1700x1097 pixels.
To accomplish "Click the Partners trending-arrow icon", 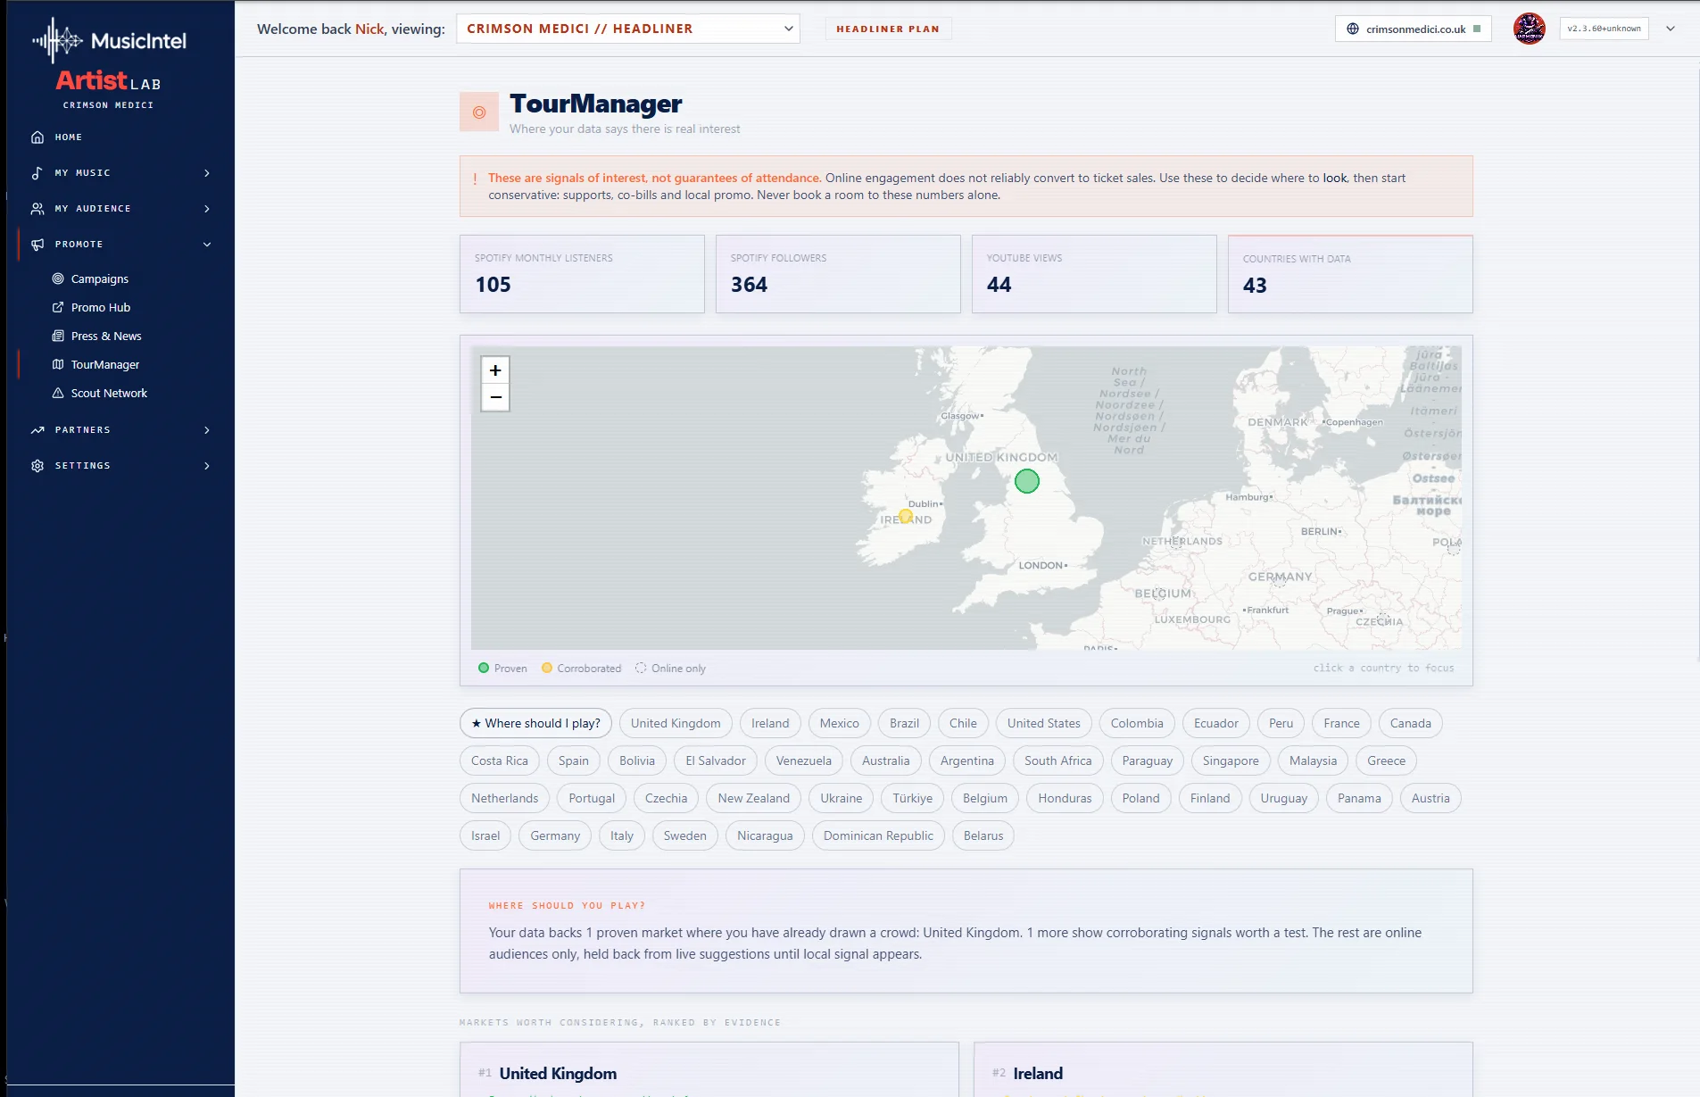I will [x=37, y=430].
